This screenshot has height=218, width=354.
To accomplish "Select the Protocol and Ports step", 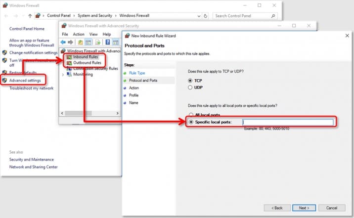I will [143, 81].
